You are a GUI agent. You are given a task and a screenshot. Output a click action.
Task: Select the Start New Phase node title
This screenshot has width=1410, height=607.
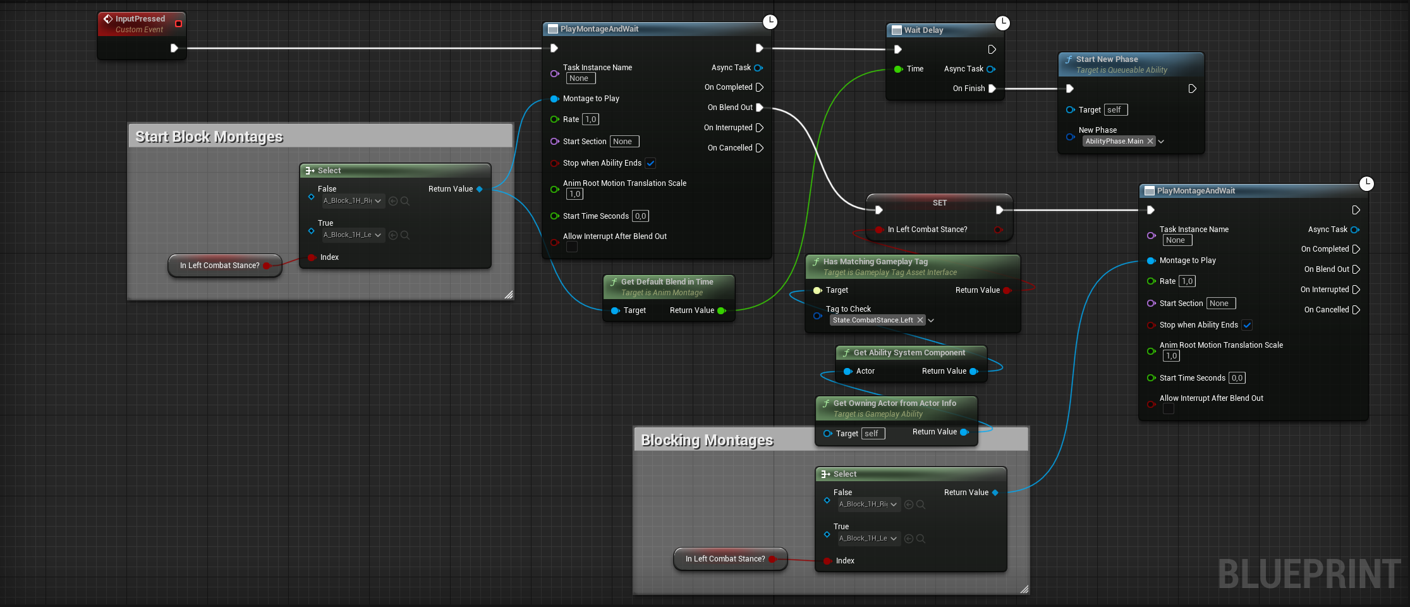coord(1107,59)
